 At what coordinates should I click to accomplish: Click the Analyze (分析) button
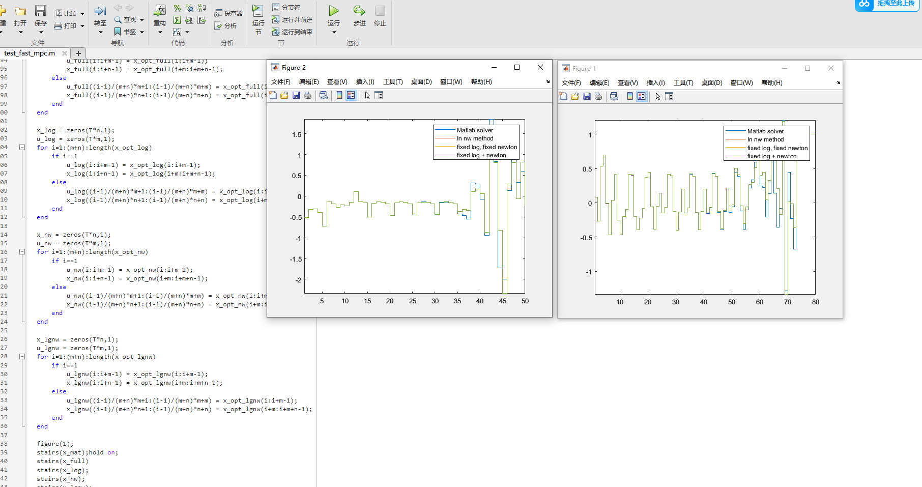(225, 25)
